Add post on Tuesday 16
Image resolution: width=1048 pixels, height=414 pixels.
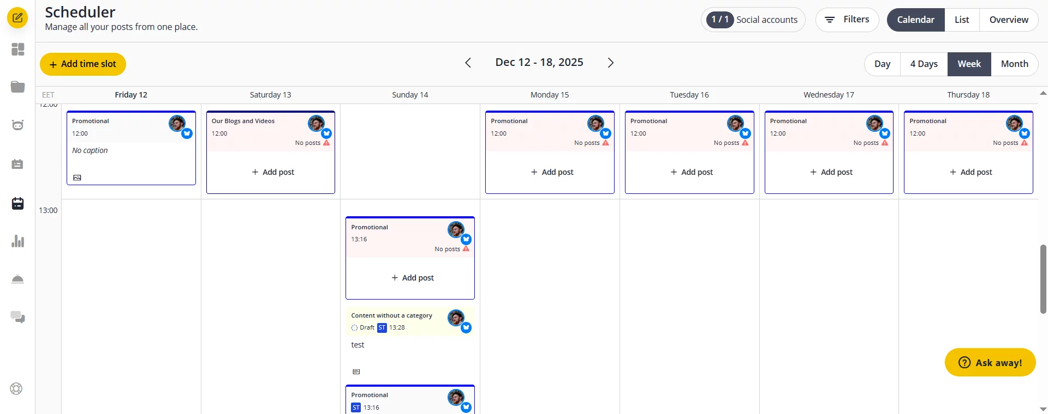[691, 172]
